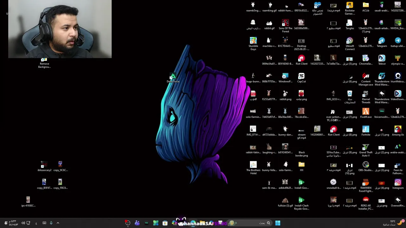Open the Remove Background shortcut
406x228 pixels.
click(44, 63)
